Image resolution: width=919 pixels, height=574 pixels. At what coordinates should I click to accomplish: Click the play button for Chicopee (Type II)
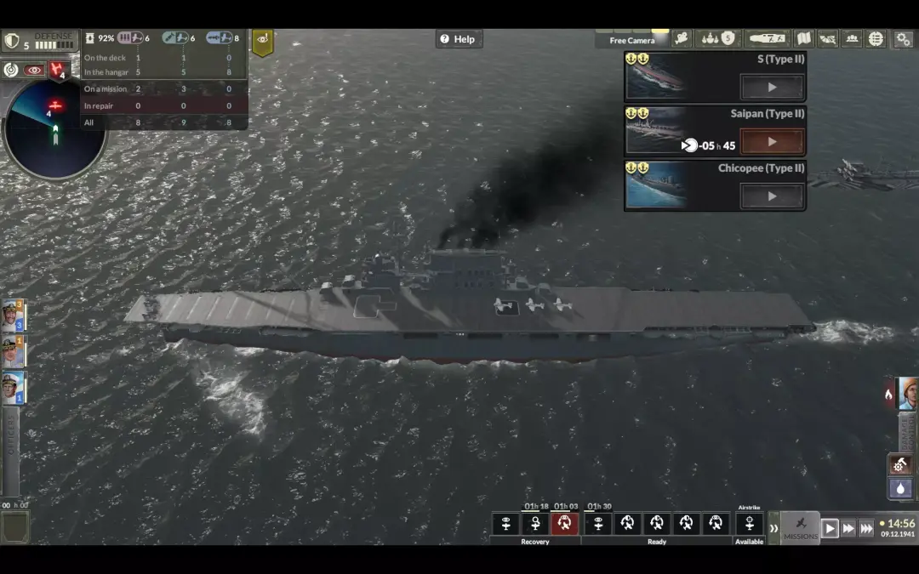point(772,196)
